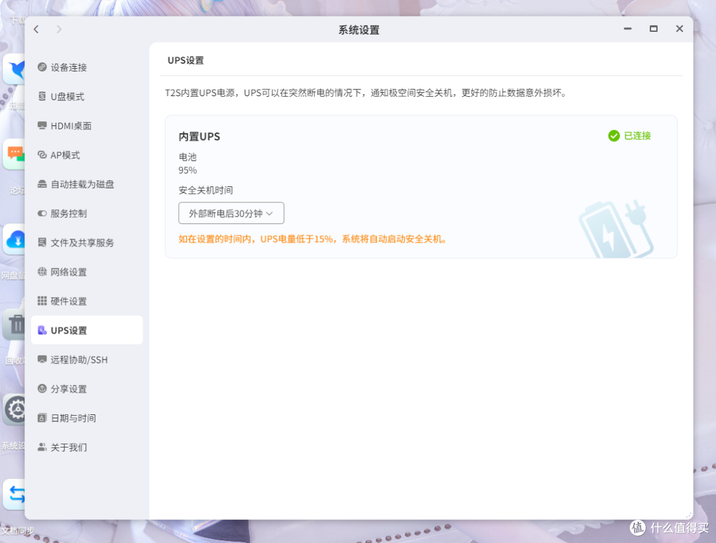Click the 服务控制 toggle icon

click(x=42, y=213)
